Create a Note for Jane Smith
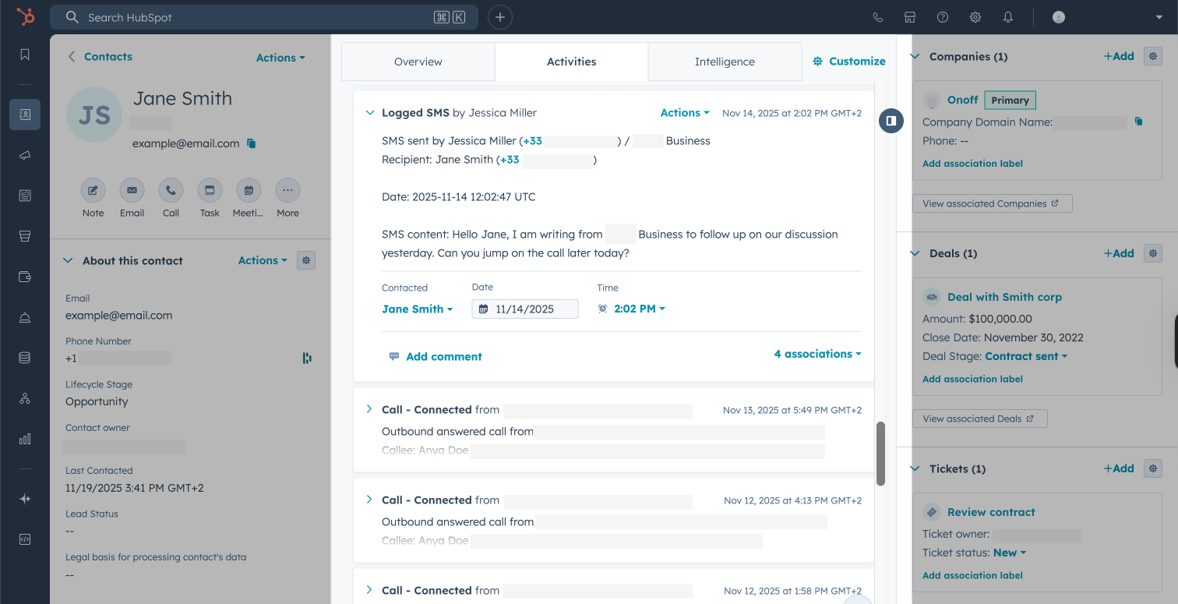 (x=93, y=190)
